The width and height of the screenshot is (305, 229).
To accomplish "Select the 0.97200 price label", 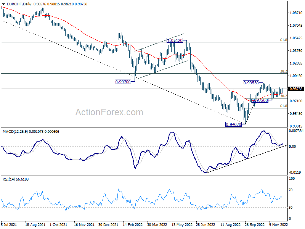I will (x=260, y=100).
